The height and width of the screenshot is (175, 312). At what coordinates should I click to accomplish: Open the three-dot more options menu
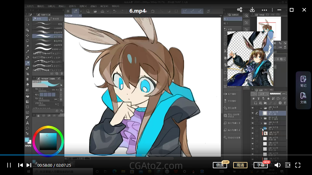point(264,10)
